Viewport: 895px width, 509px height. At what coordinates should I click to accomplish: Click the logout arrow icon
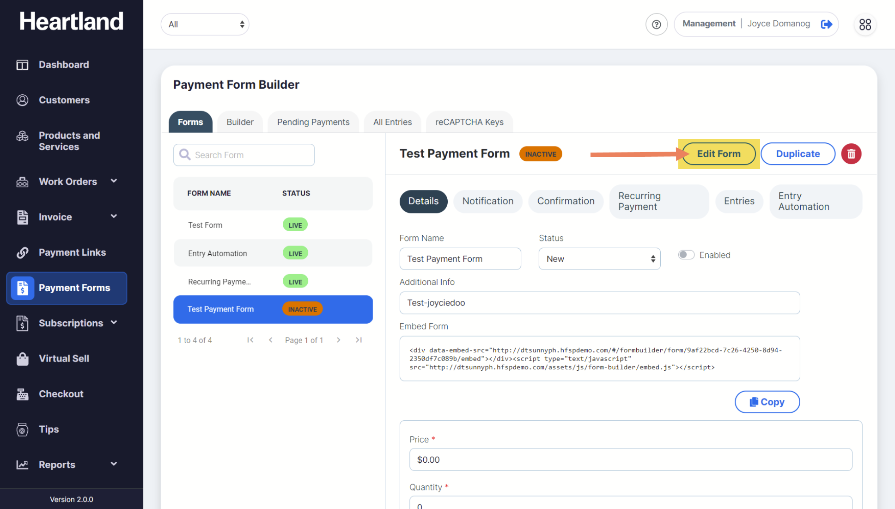click(827, 24)
